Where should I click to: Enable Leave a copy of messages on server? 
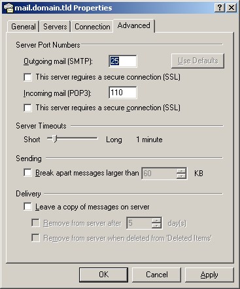click(27, 207)
